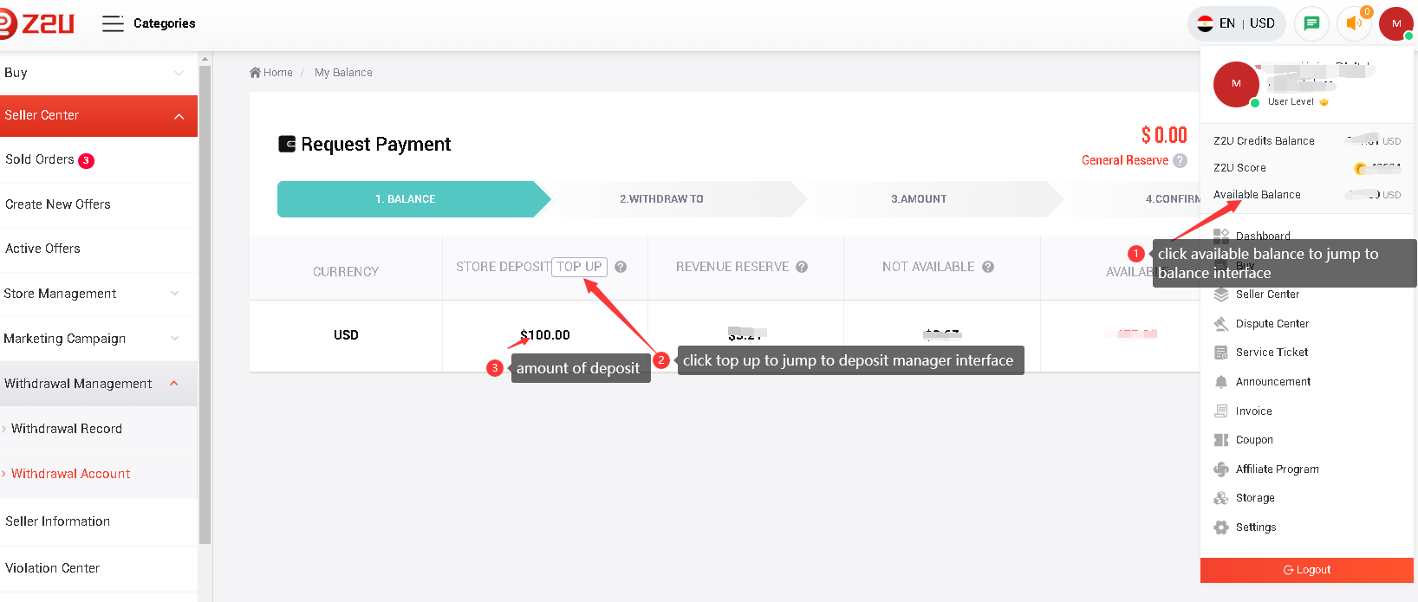The width and height of the screenshot is (1418, 602).
Task: Click the Revenue Reserve help icon
Action: click(x=802, y=267)
